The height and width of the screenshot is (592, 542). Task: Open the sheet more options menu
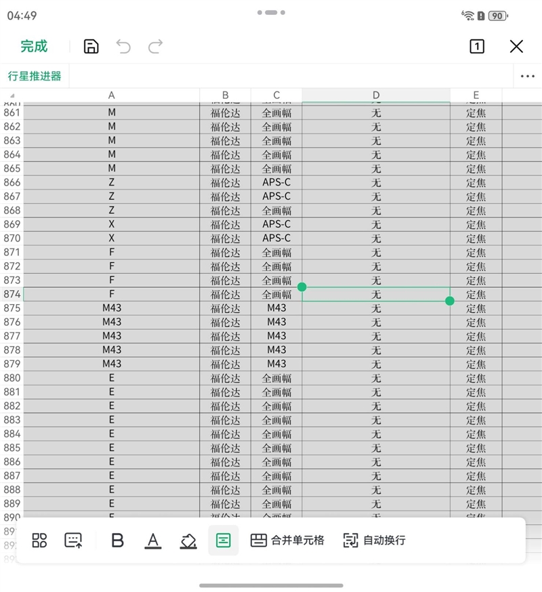(x=526, y=76)
